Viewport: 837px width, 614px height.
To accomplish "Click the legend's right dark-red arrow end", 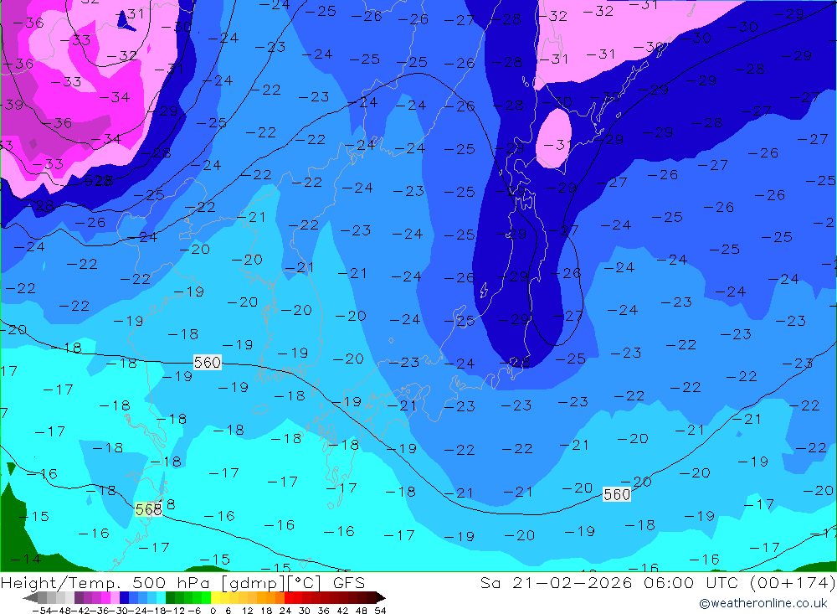I will coord(380,597).
